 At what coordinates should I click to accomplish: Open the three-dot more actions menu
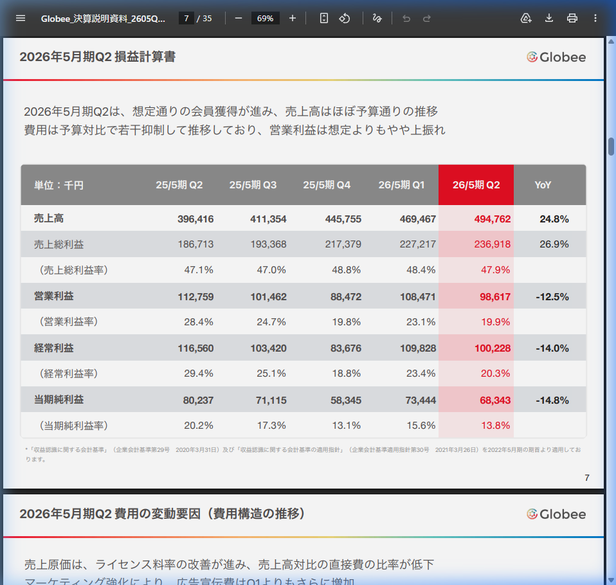[x=595, y=18]
